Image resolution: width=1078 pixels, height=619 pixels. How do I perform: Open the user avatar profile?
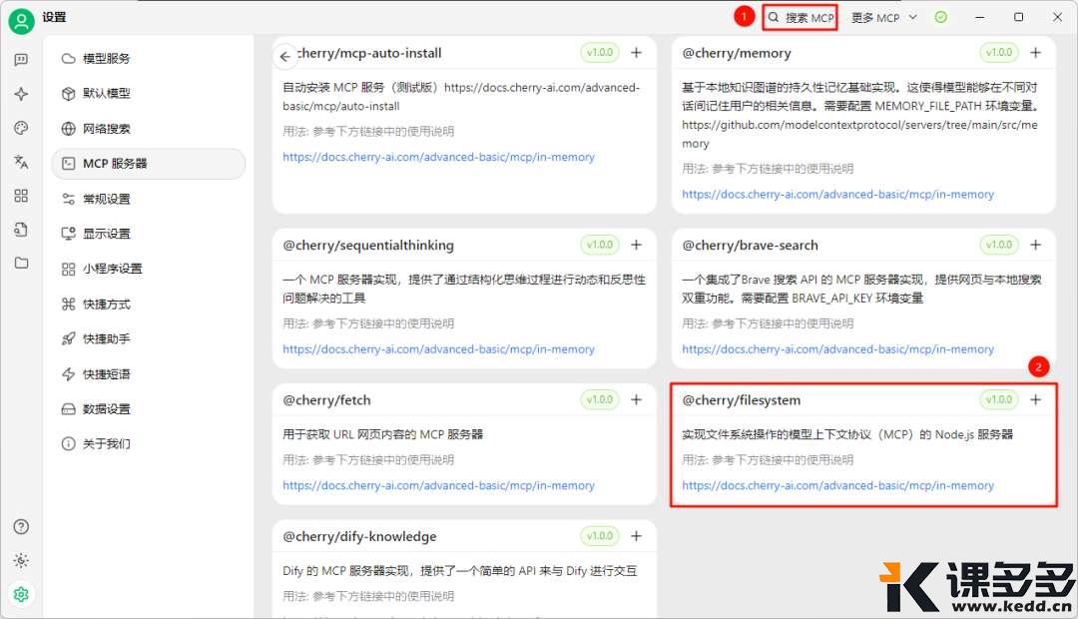(x=21, y=21)
